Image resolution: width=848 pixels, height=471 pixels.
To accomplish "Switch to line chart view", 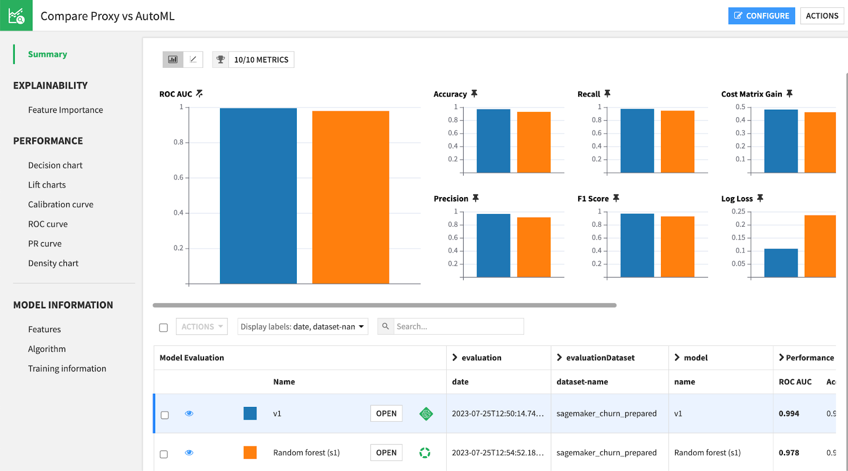I will [x=193, y=59].
